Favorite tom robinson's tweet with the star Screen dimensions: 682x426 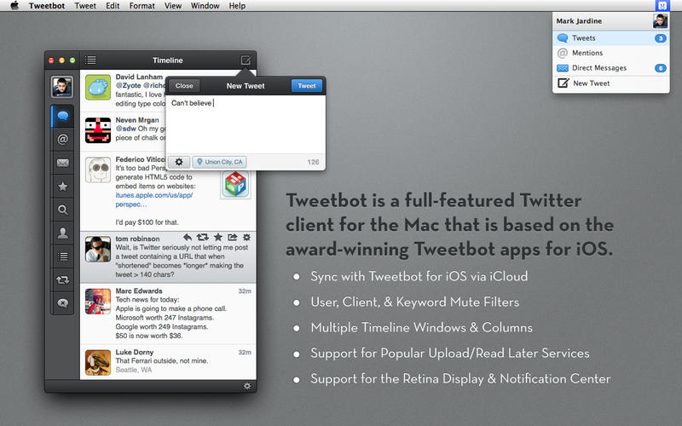click(217, 237)
